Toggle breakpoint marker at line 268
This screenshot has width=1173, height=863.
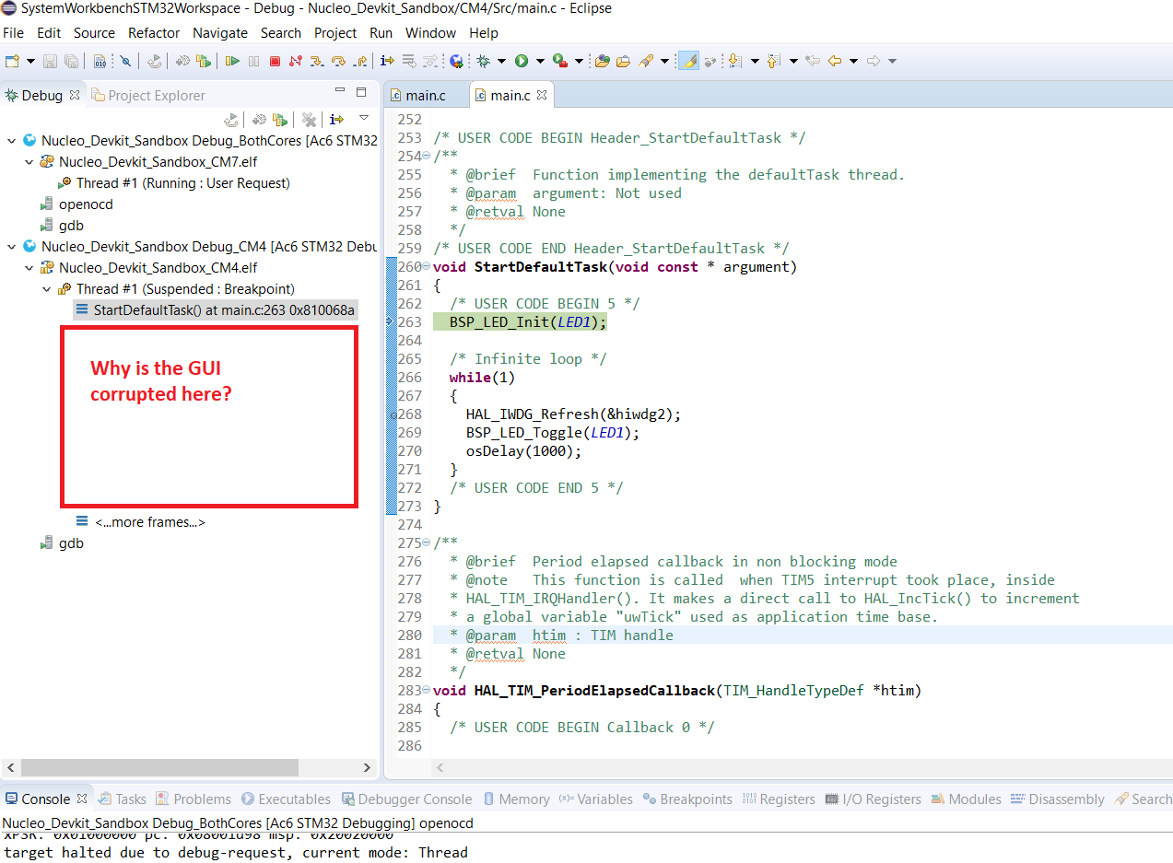click(393, 414)
